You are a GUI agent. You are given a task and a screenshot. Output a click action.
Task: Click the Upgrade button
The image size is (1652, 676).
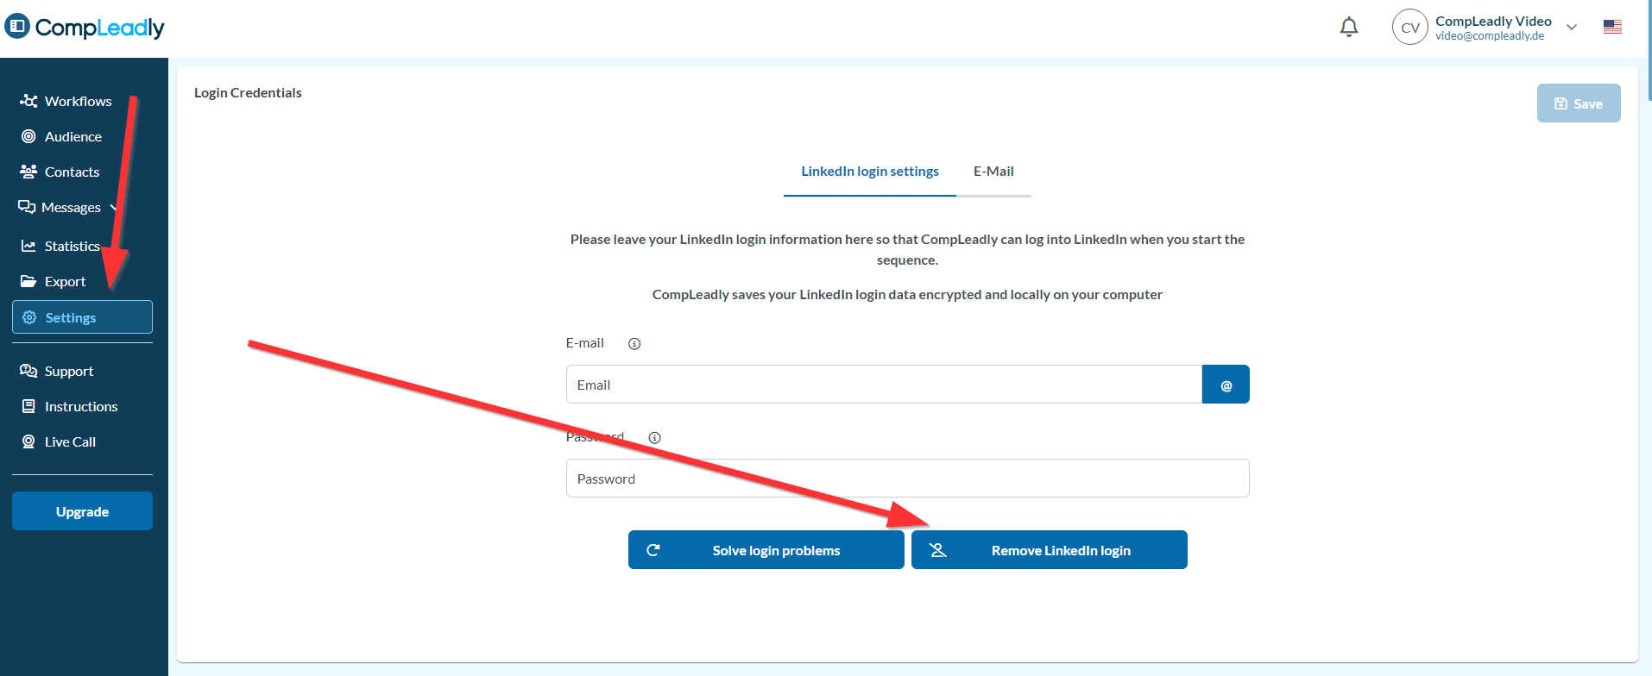[82, 511]
